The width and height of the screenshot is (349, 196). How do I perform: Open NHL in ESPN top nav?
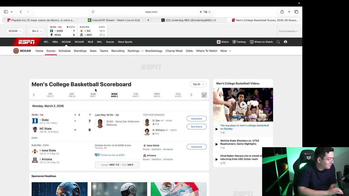99,42
